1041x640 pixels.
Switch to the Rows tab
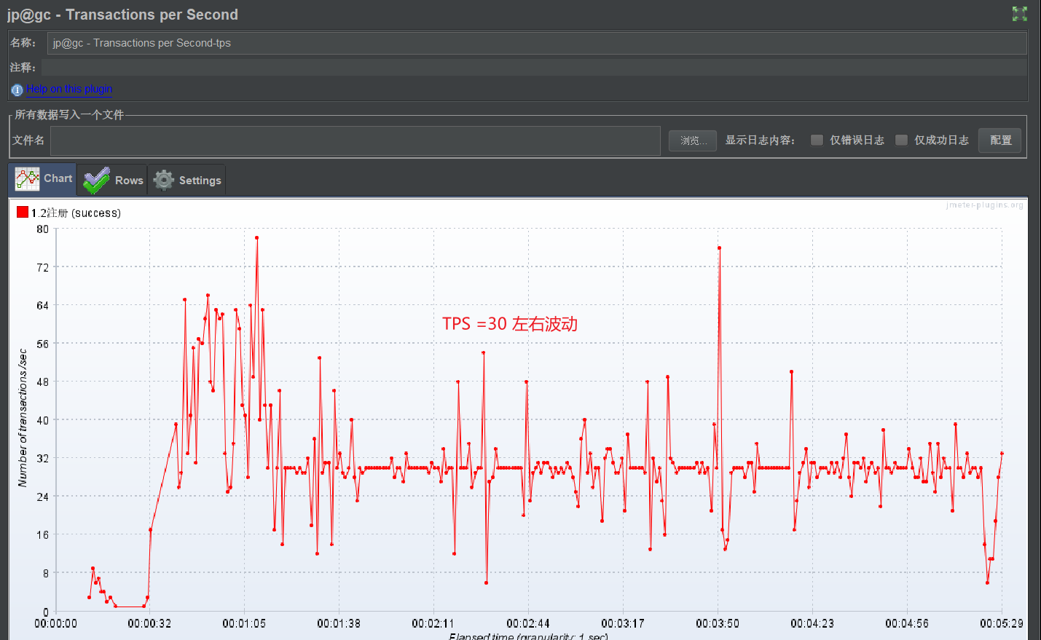point(112,180)
